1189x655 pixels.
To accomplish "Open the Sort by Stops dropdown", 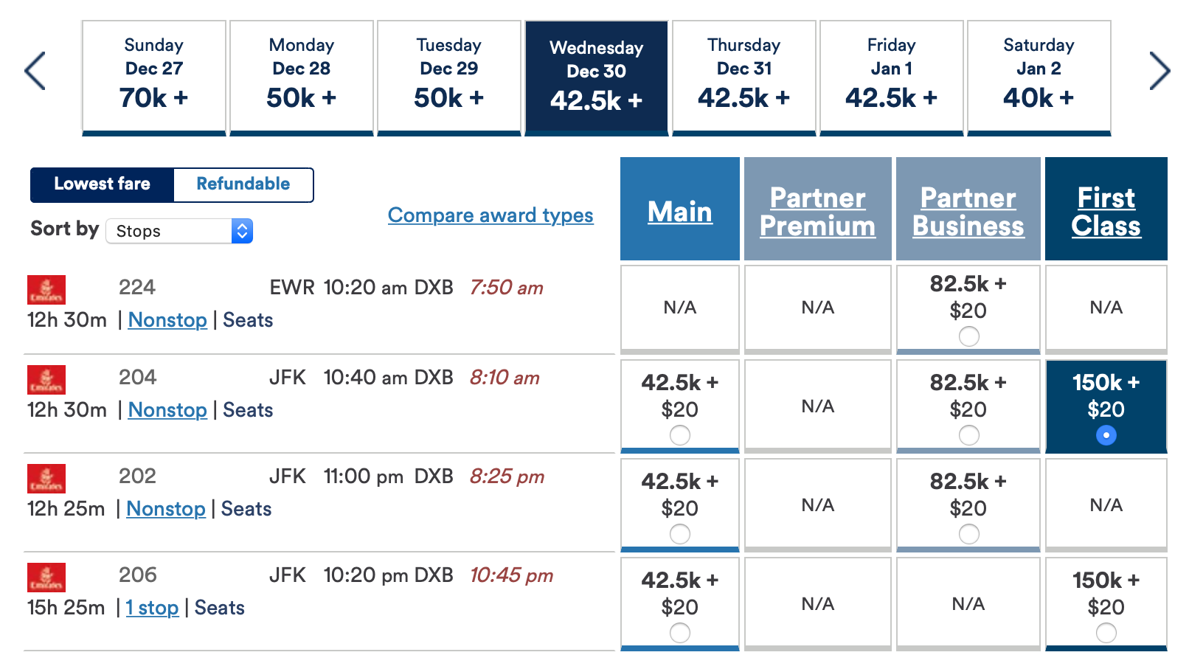I will pyautogui.click(x=178, y=231).
